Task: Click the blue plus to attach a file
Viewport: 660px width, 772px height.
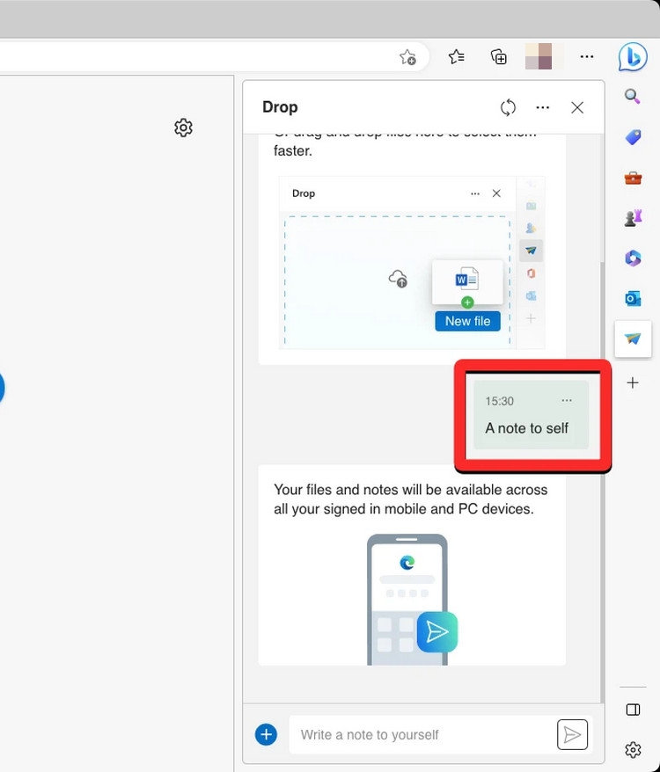Action: pos(266,734)
